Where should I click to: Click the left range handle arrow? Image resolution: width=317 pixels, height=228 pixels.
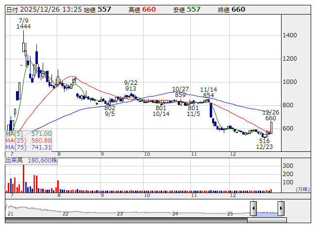tap(253, 209)
